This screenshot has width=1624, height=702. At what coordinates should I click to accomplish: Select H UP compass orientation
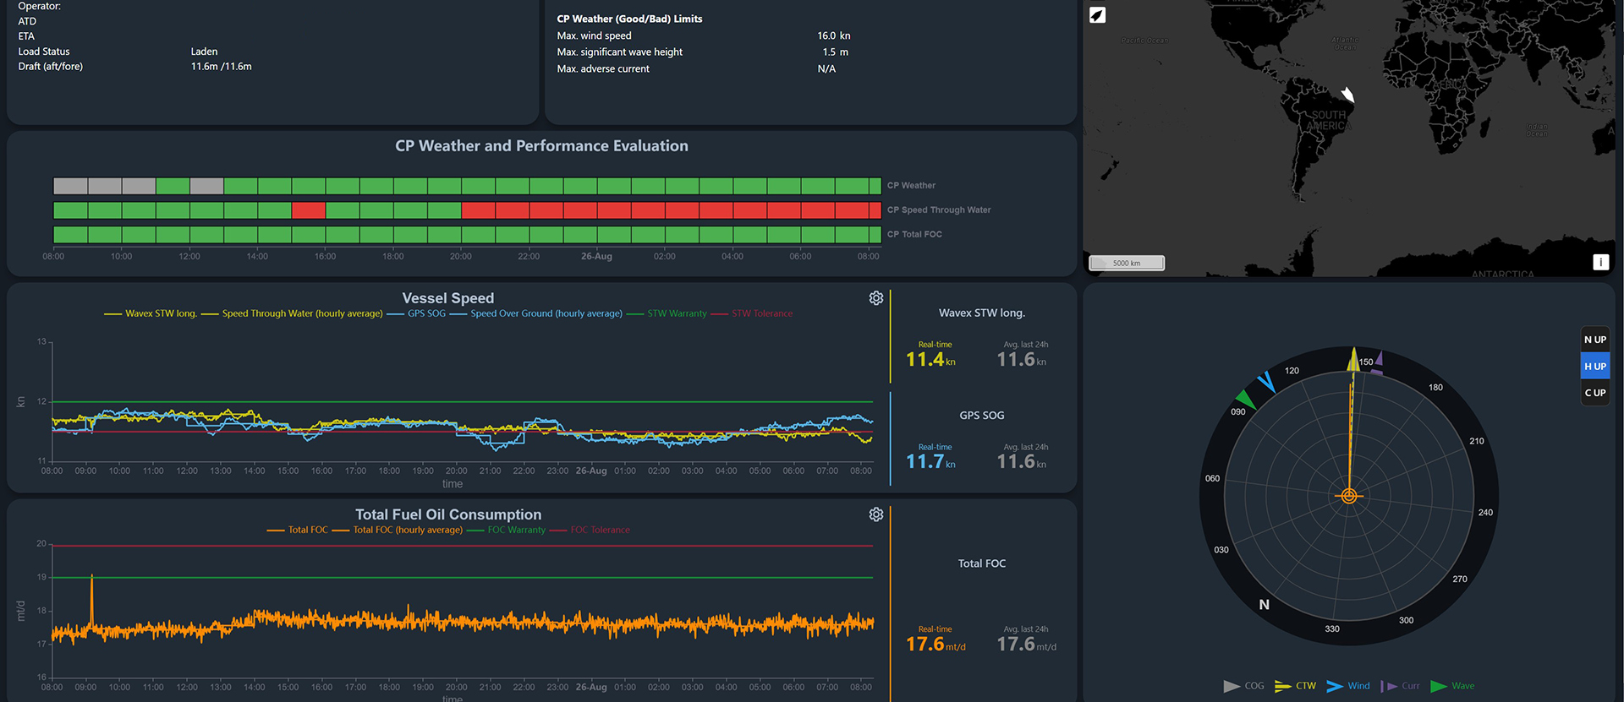[1595, 366]
